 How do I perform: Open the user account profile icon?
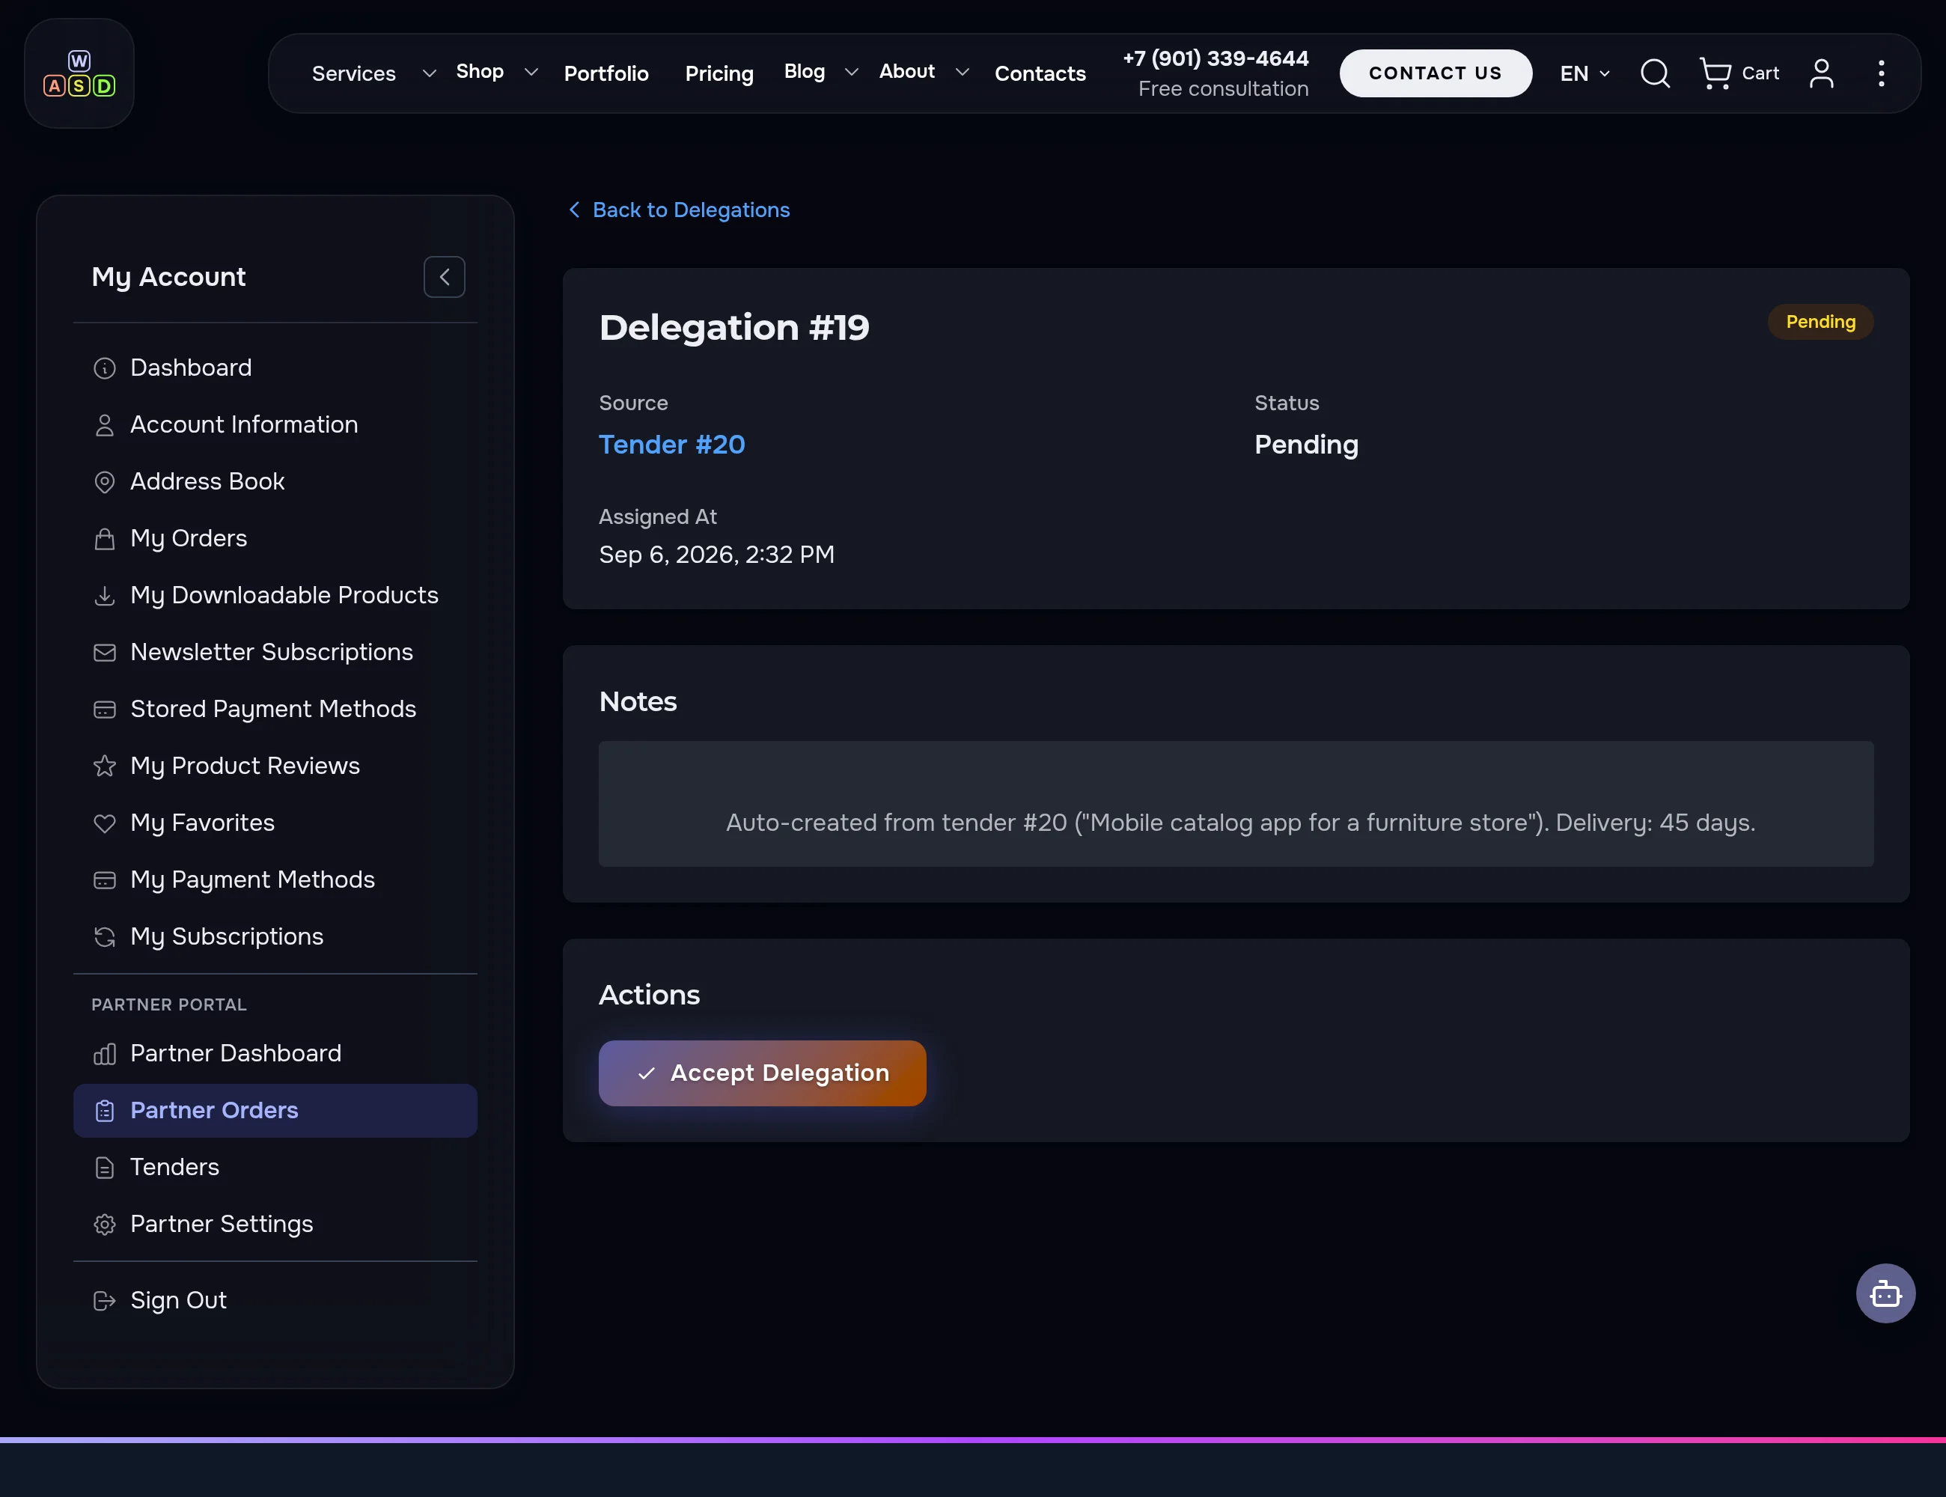tap(1821, 73)
